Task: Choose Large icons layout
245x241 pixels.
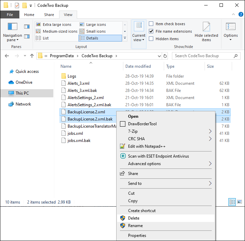Action: tap(93, 25)
